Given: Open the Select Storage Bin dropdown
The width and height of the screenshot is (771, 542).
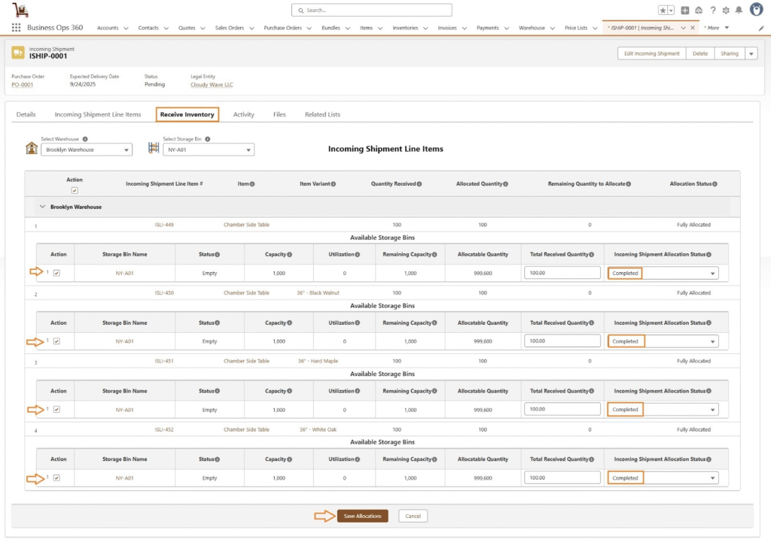Looking at the screenshot, I should pyautogui.click(x=209, y=150).
